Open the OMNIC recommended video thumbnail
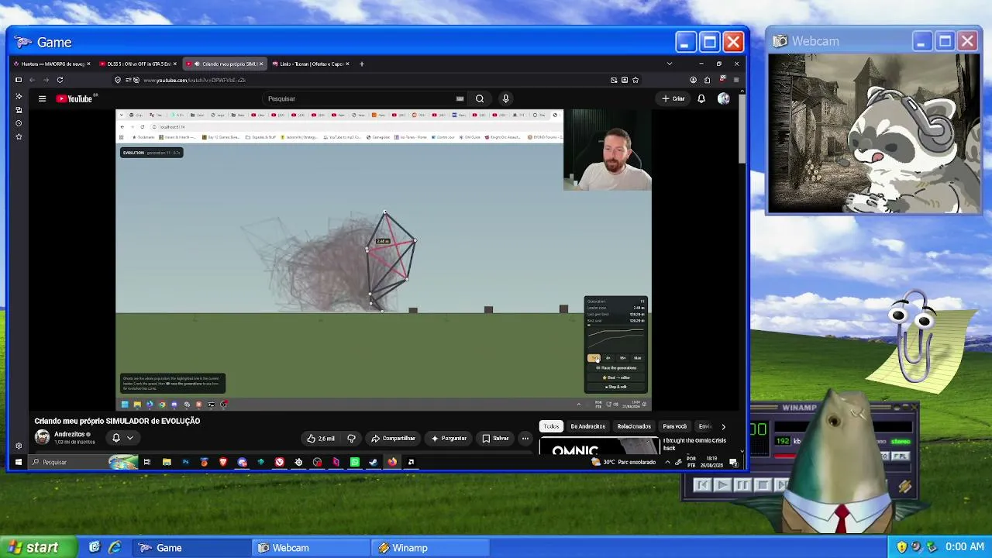The width and height of the screenshot is (992, 558). [599, 446]
